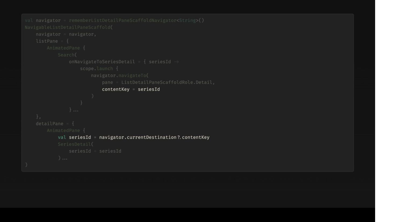Click the SeriesDetail composable call
Screen dimensions: 395x222
74,144
